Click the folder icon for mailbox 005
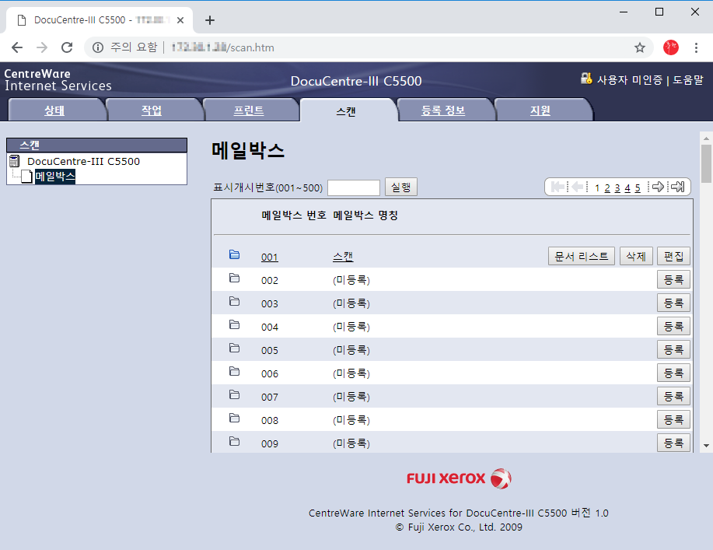 pyautogui.click(x=234, y=348)
